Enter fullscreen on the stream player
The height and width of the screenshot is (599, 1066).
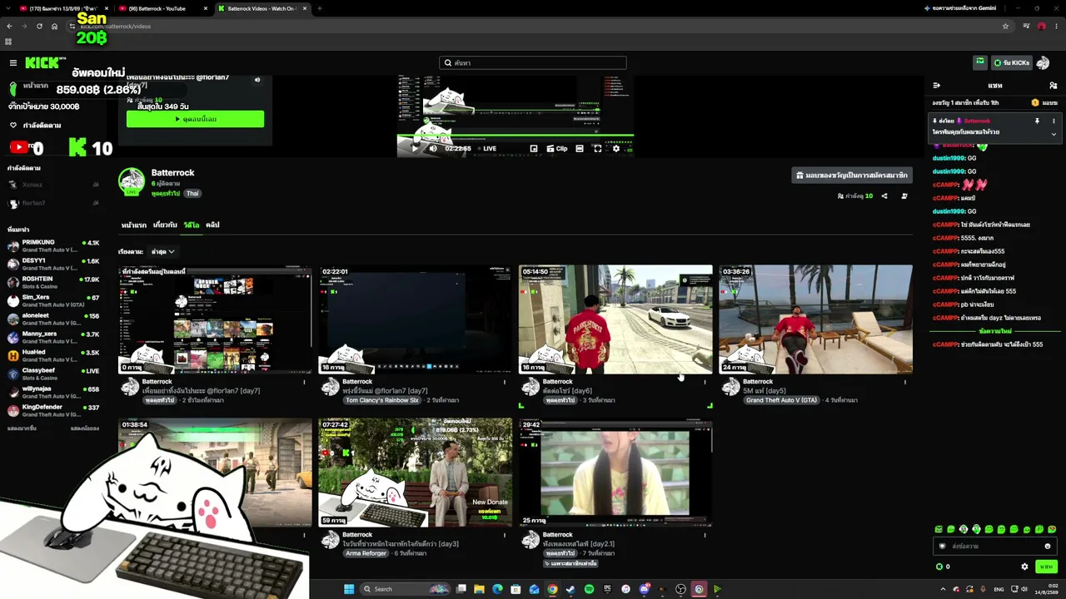[x=597, y=149]
